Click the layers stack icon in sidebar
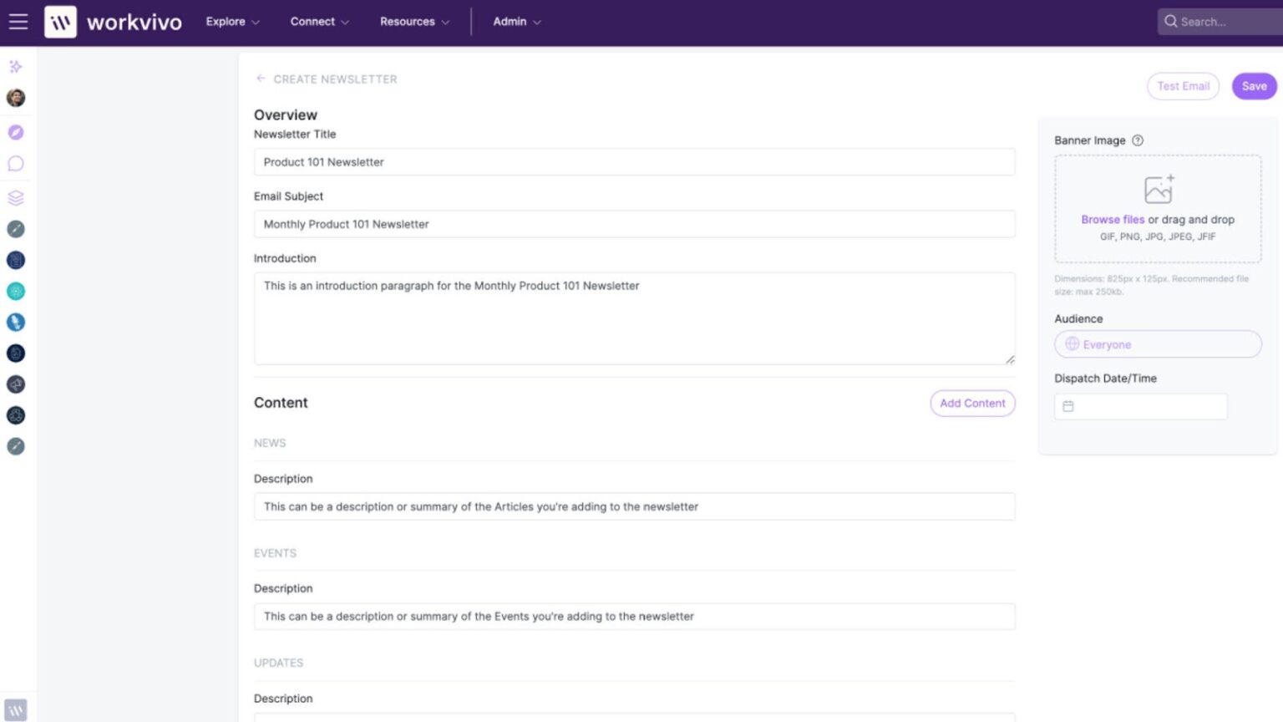 coord(15,198)
